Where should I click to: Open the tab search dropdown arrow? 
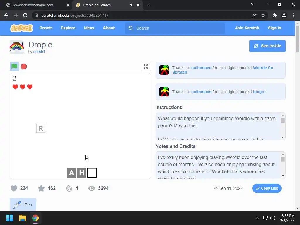pos(253,4)
